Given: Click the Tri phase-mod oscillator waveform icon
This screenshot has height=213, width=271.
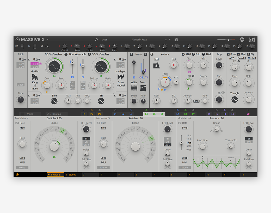Looking at the screenshot, I should click(x=101, y=101).
